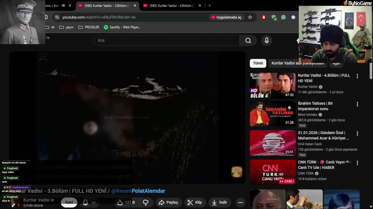Click the YouTube 'Ara' search field
Image resolution: width=373 pixels, height=209 pixels.
[166, 40]
